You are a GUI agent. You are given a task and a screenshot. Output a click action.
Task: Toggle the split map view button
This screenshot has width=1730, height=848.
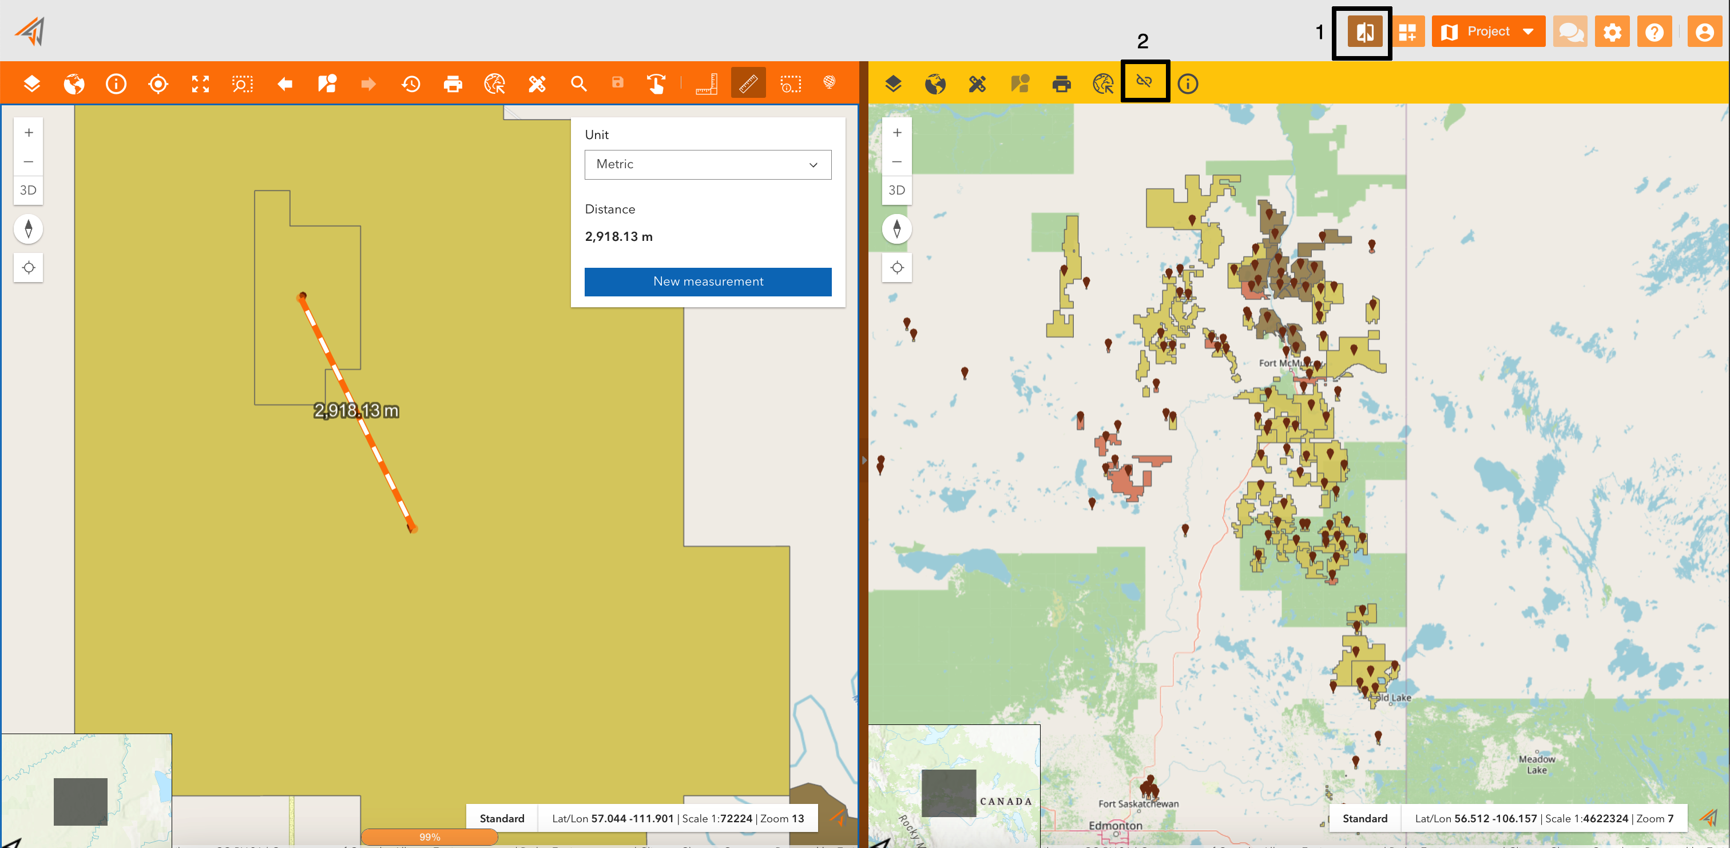[1366, 31]
